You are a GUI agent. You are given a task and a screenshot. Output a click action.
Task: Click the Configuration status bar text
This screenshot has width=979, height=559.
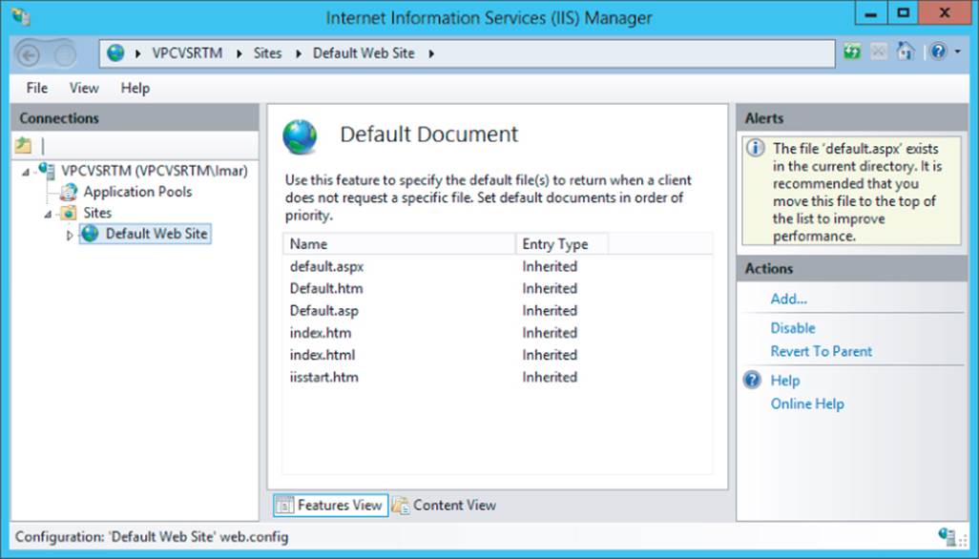tap(152, 536)
